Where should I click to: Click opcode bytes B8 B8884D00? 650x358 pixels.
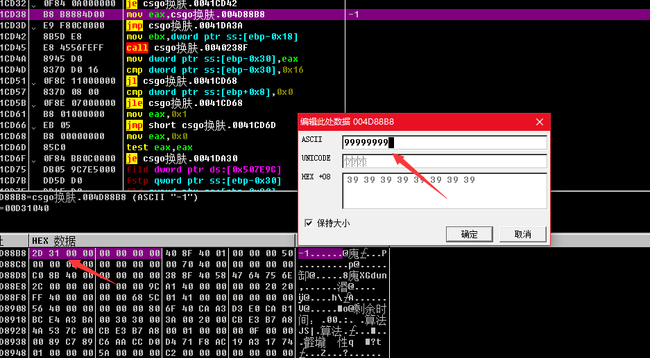(74, 15)
